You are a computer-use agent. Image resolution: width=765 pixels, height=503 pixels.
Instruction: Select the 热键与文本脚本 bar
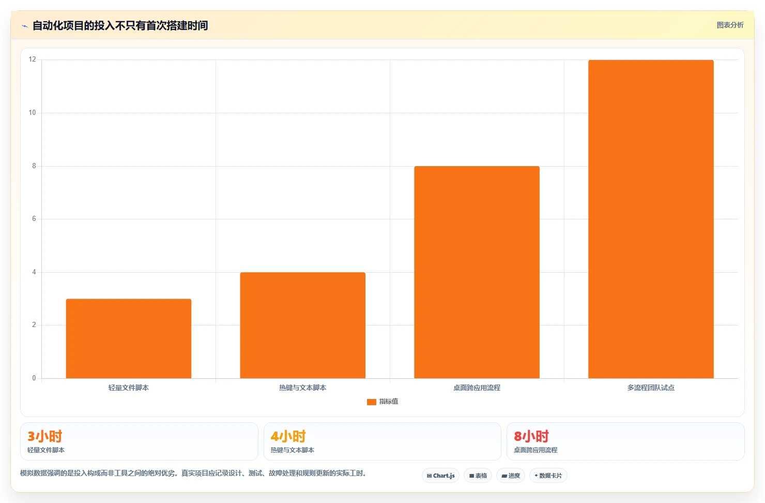303,325
